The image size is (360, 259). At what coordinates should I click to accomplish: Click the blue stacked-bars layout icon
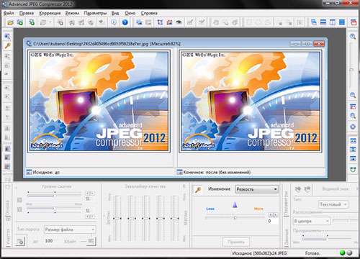point(342,22)
